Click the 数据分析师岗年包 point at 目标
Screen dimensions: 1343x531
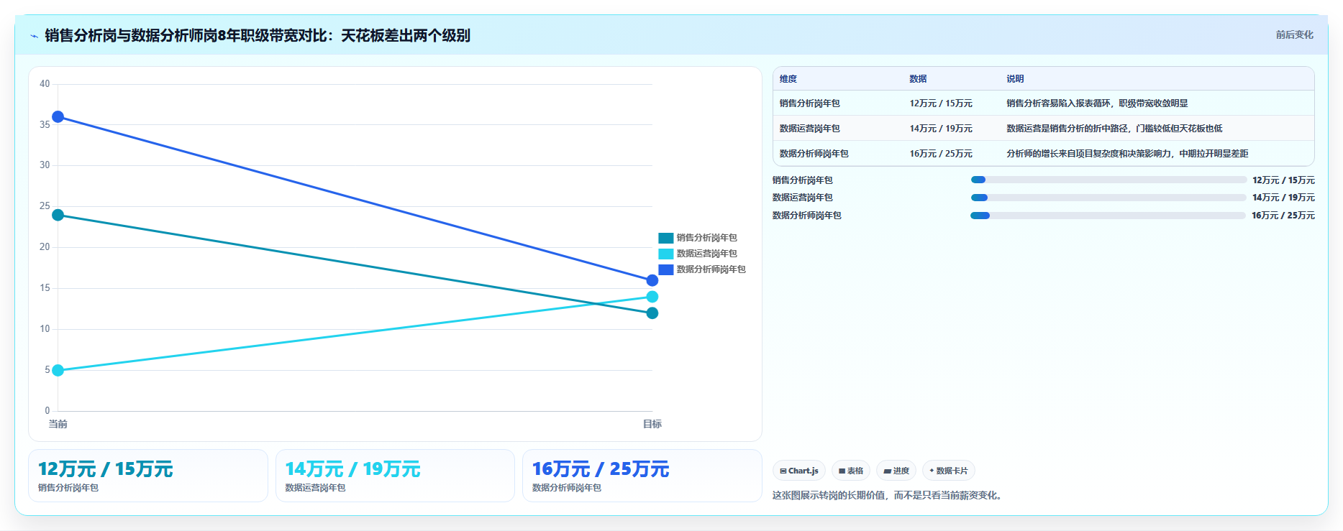tap(652, 280)
